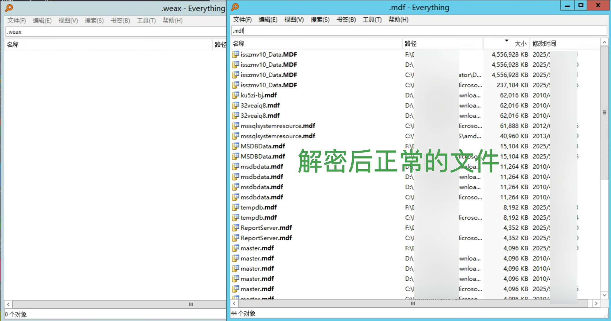Click file icon of 237,184 KB isszmv10_Data.MDF
This screenshot has height=321, width=611.
click(235, 85)
